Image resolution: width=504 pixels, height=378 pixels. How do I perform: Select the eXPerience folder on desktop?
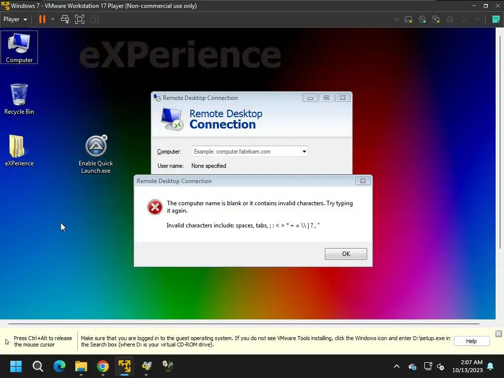point(19,150)
